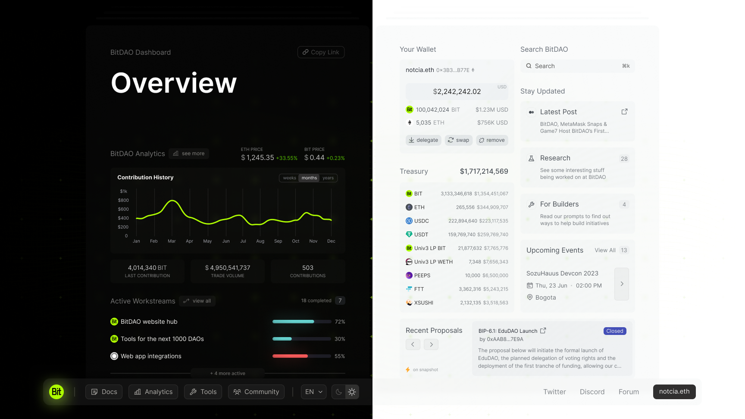
Task: Remove the wallet using remove button
Action: click(x=492, y=140)
